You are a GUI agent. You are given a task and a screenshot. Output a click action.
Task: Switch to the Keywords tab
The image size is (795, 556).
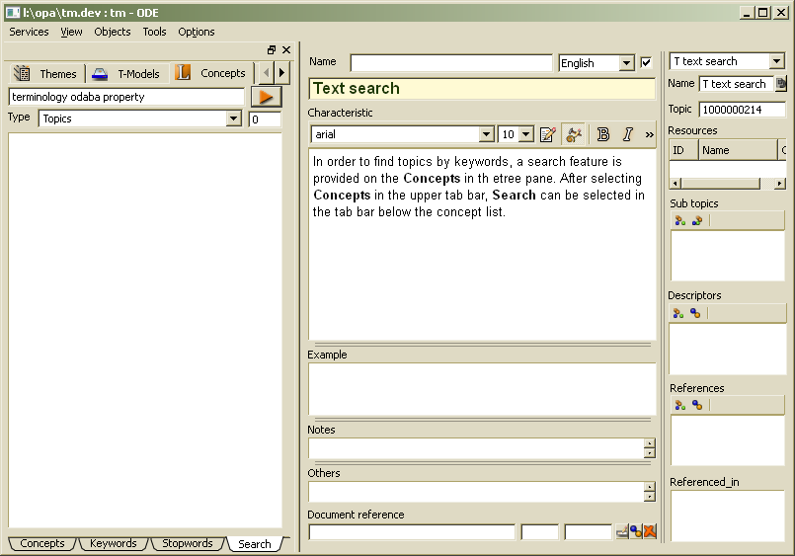[113, 543]
